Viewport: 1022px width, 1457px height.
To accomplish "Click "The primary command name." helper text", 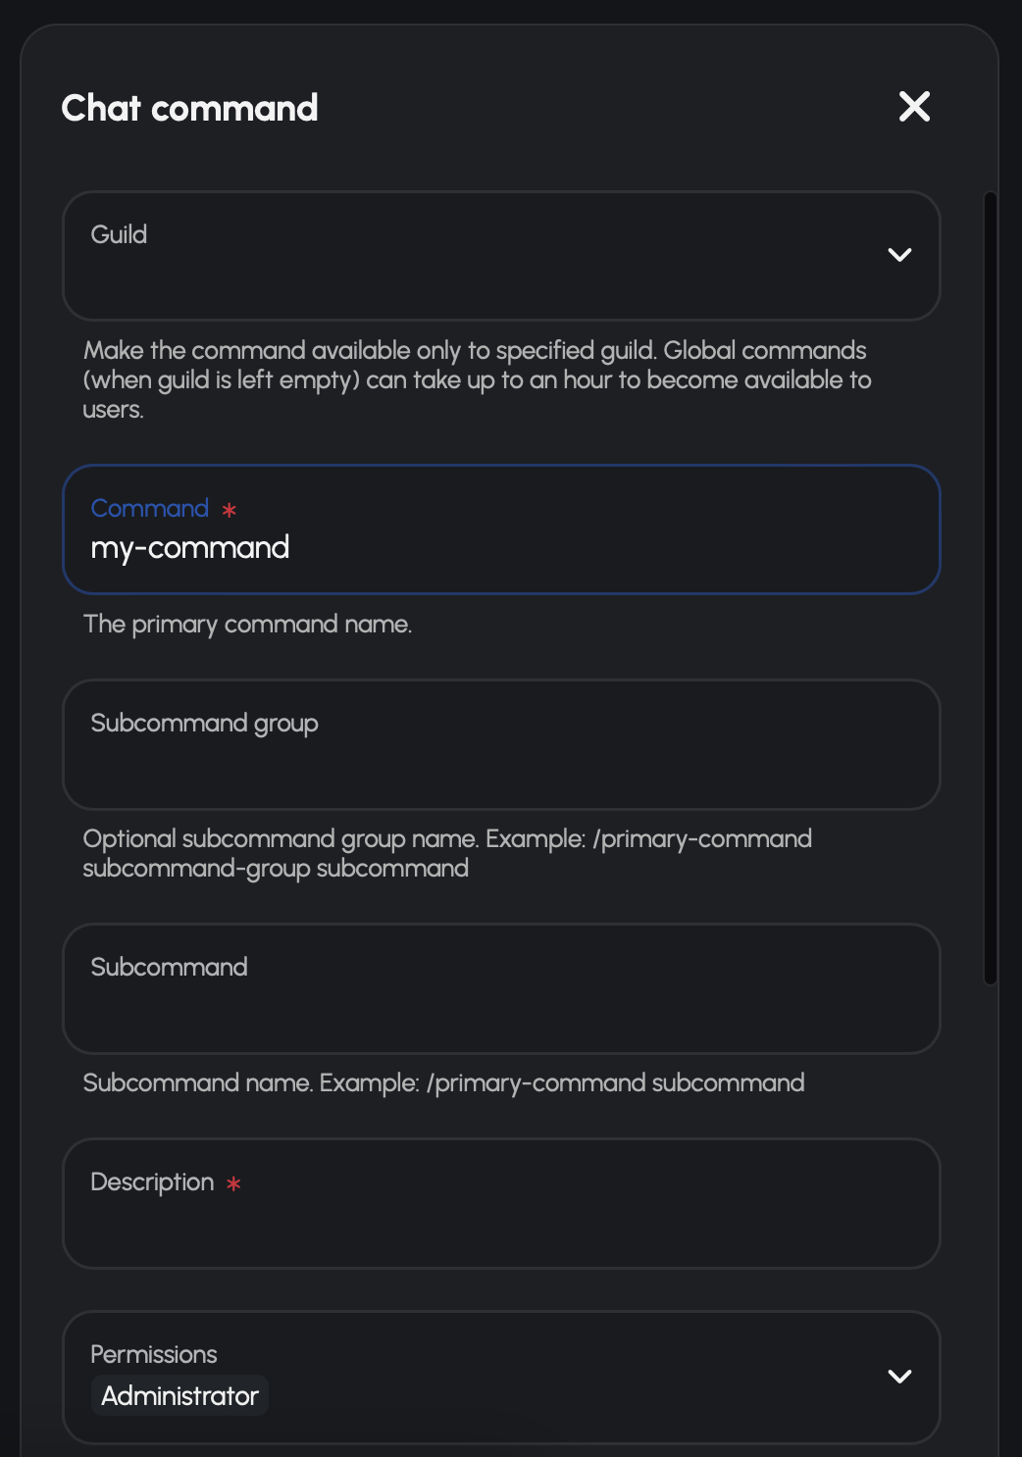I will coord(247,625).
